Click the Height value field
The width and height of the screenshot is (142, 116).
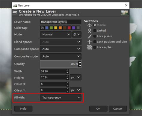53,77
